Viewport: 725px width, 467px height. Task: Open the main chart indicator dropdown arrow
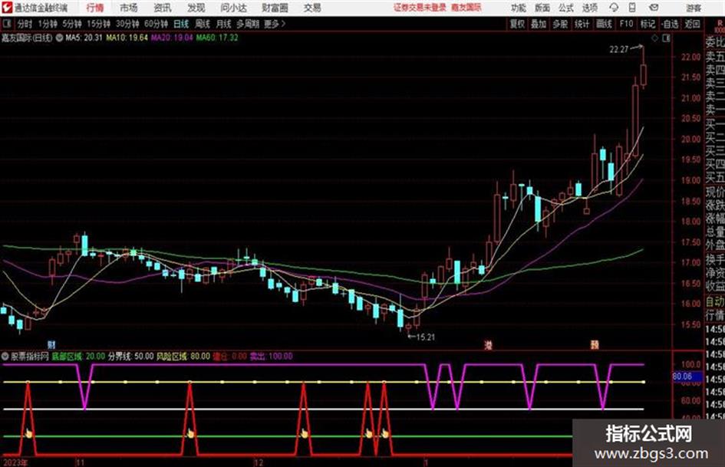(x=59, y=38)
